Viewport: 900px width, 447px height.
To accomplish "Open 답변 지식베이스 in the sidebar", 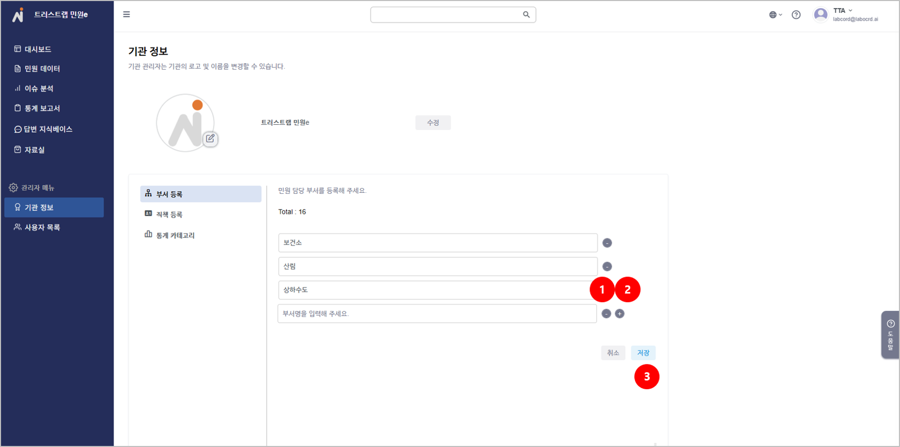I will [x=43, y=129].
